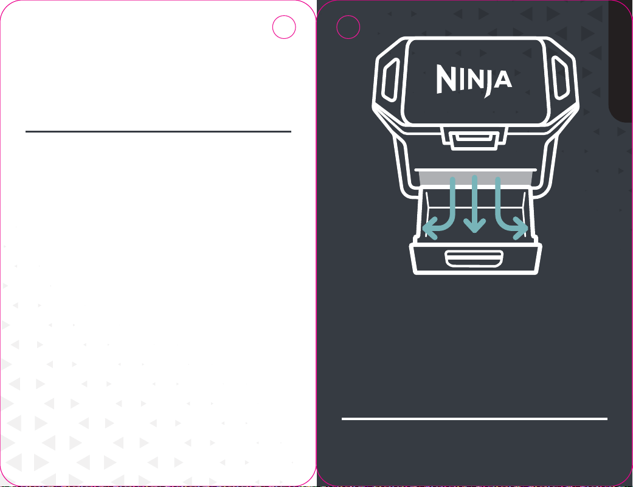Image resolution: width=633 pixels, height=487 pixels.
Task: Click the open drawer's front panel
Action: [x=476, y=258]
